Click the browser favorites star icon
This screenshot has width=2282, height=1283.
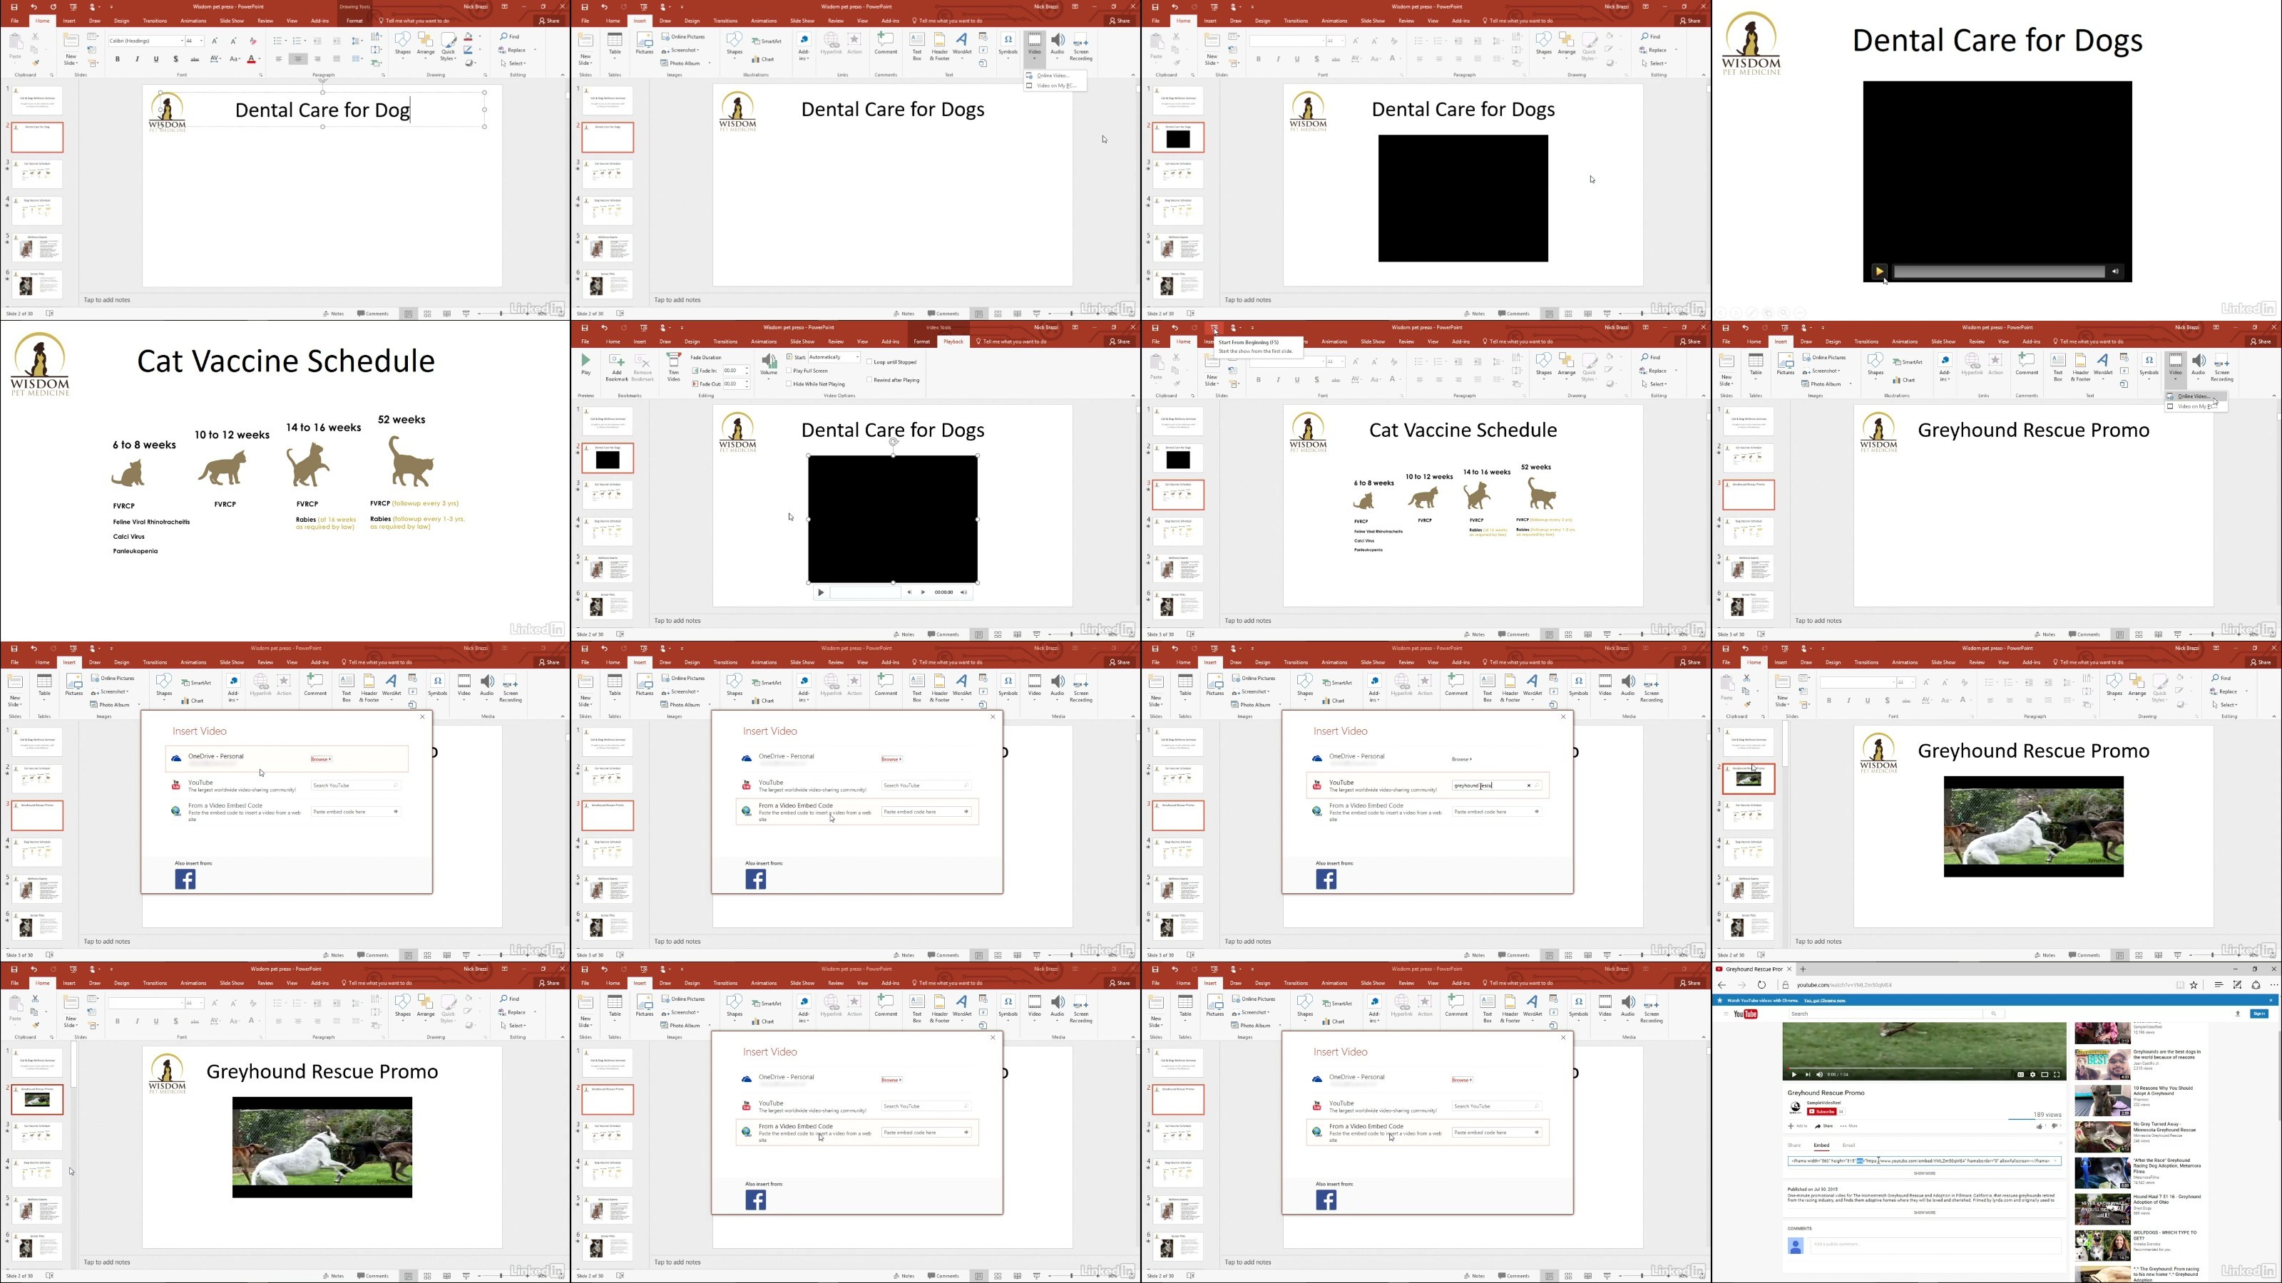2194,984
